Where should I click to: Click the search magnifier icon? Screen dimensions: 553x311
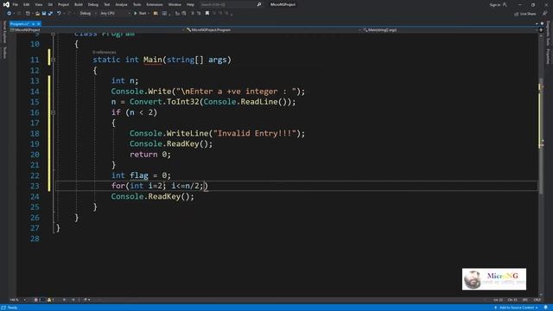tap(259, 4)
